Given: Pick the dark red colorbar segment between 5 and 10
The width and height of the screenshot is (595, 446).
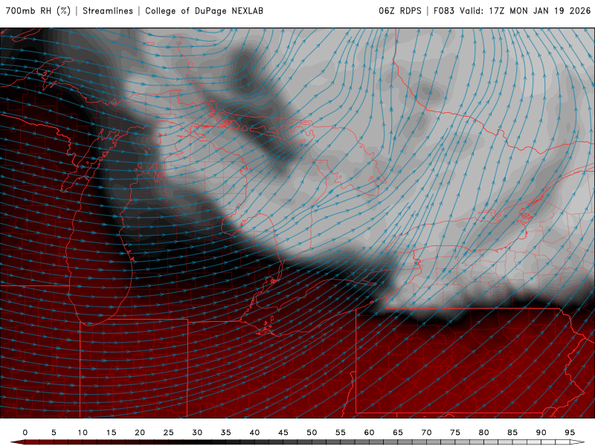Looking at the screenshot, I should pos(68,442).
